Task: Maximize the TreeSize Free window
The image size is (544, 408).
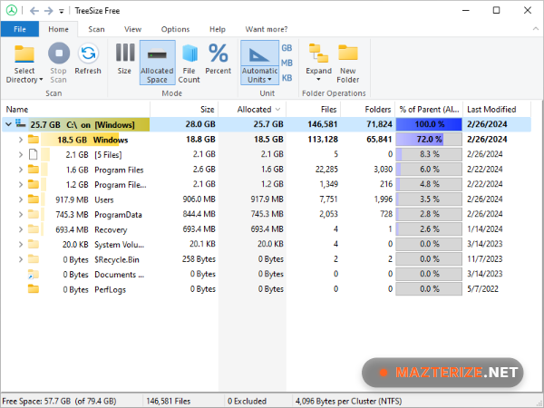Action: coord(497,10)
